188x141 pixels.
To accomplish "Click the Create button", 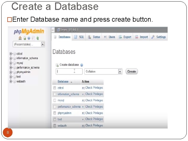I will click(132, 72).
